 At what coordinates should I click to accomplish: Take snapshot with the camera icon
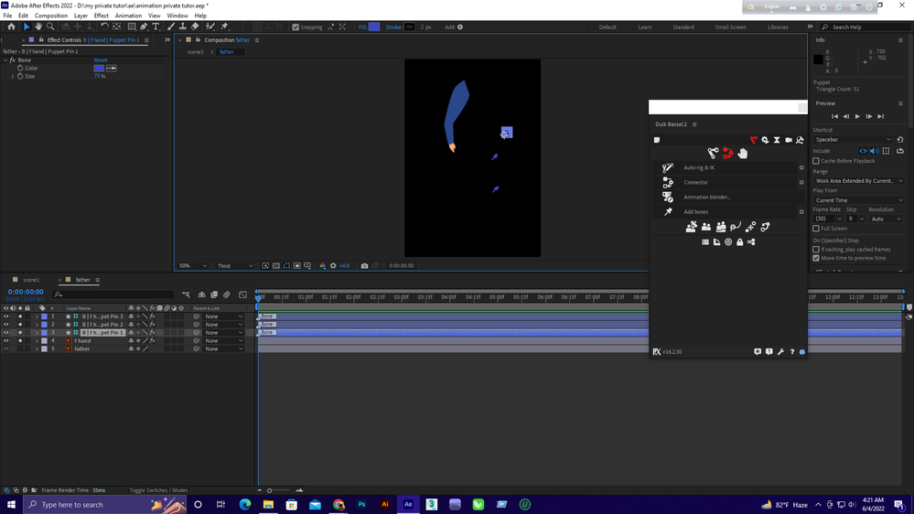coord(364,266)
